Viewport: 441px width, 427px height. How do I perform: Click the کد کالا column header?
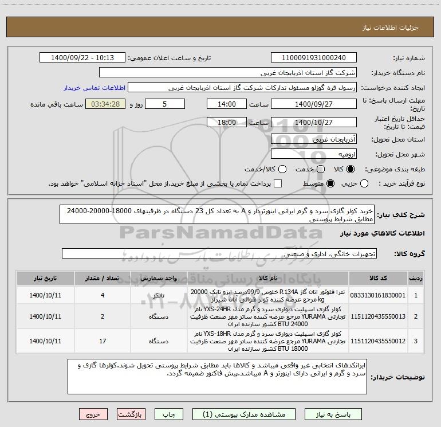point(378,279)
